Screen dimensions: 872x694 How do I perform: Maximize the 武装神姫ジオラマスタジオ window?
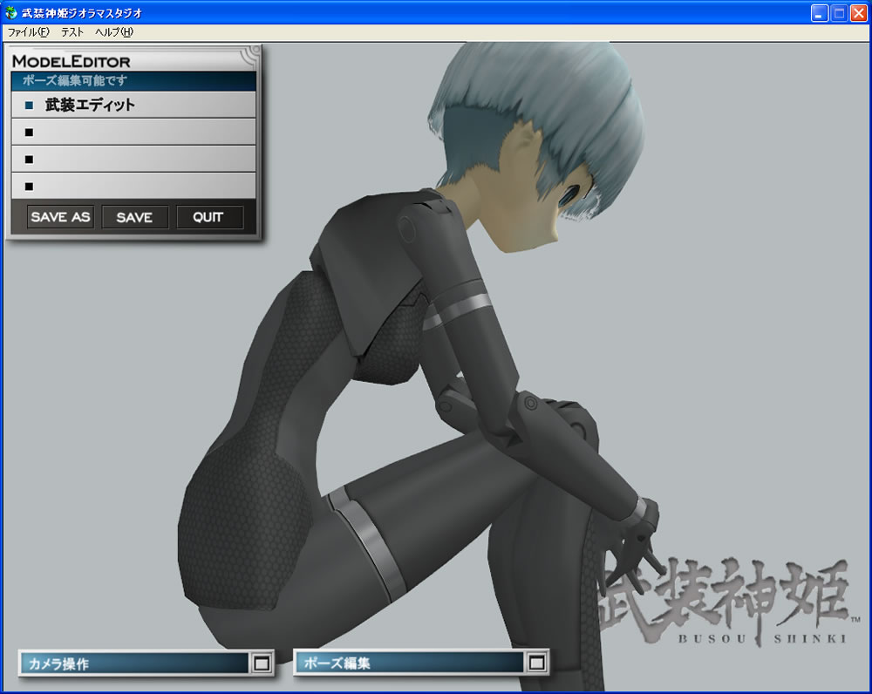839,13
